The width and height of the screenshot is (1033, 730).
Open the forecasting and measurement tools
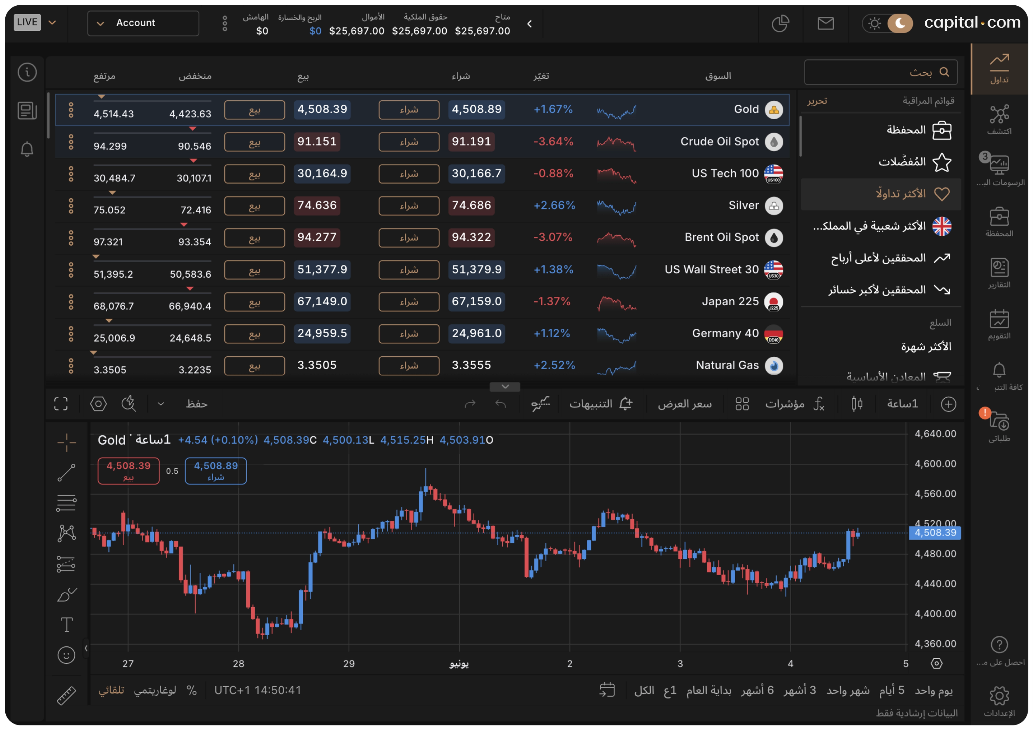click(x=66, y=564)
